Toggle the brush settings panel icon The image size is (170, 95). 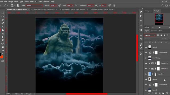pos(18,6)
